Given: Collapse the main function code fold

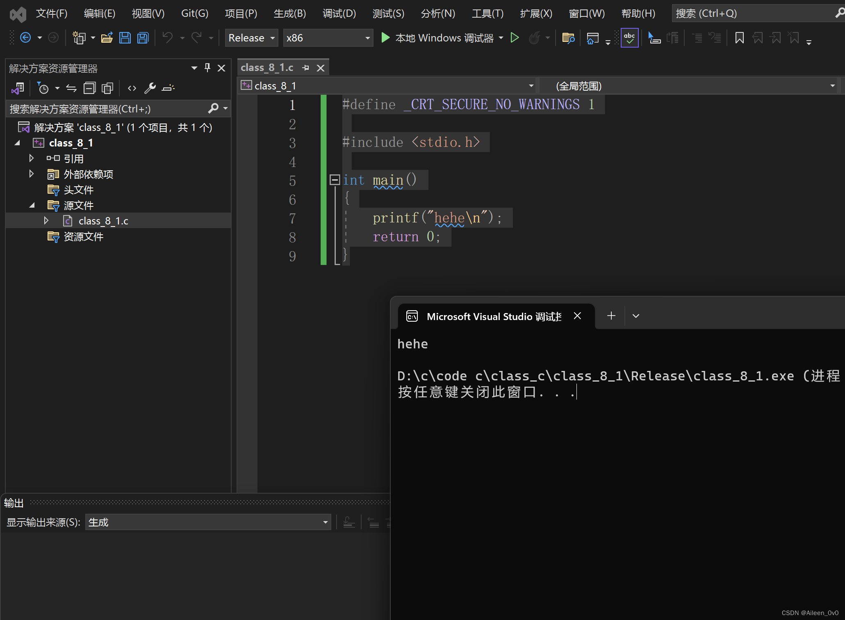Looking at the screenshot, I should click(335, 180).
